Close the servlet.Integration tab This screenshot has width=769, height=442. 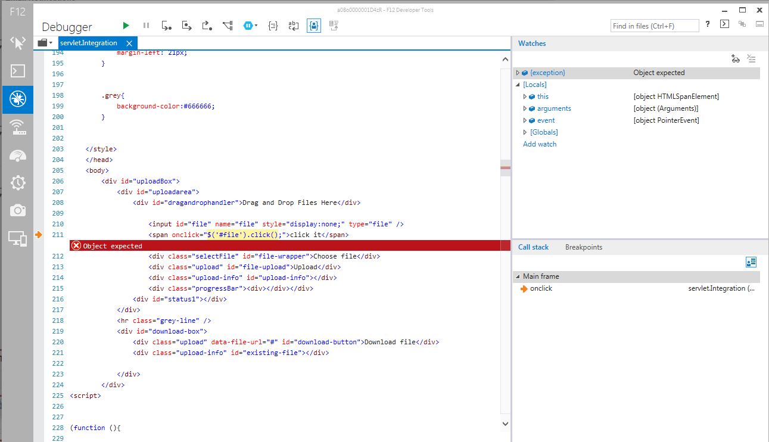point(130,43)
